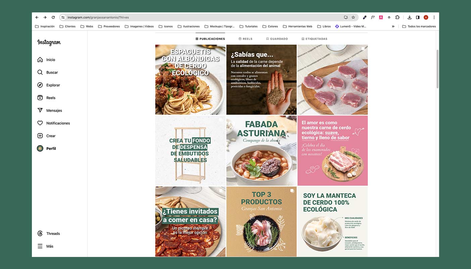Open Tutoriales bookmarks folder

tap(249, 26)
